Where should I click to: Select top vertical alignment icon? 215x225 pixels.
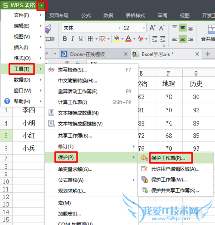click(175, 27)
